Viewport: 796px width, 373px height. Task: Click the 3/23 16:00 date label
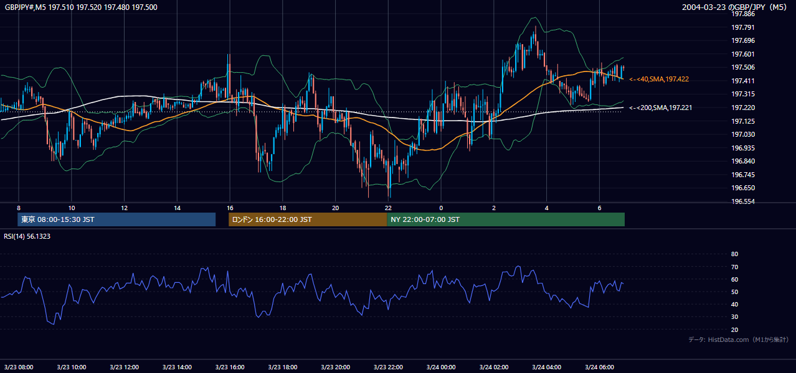click(x=230, y=367)
